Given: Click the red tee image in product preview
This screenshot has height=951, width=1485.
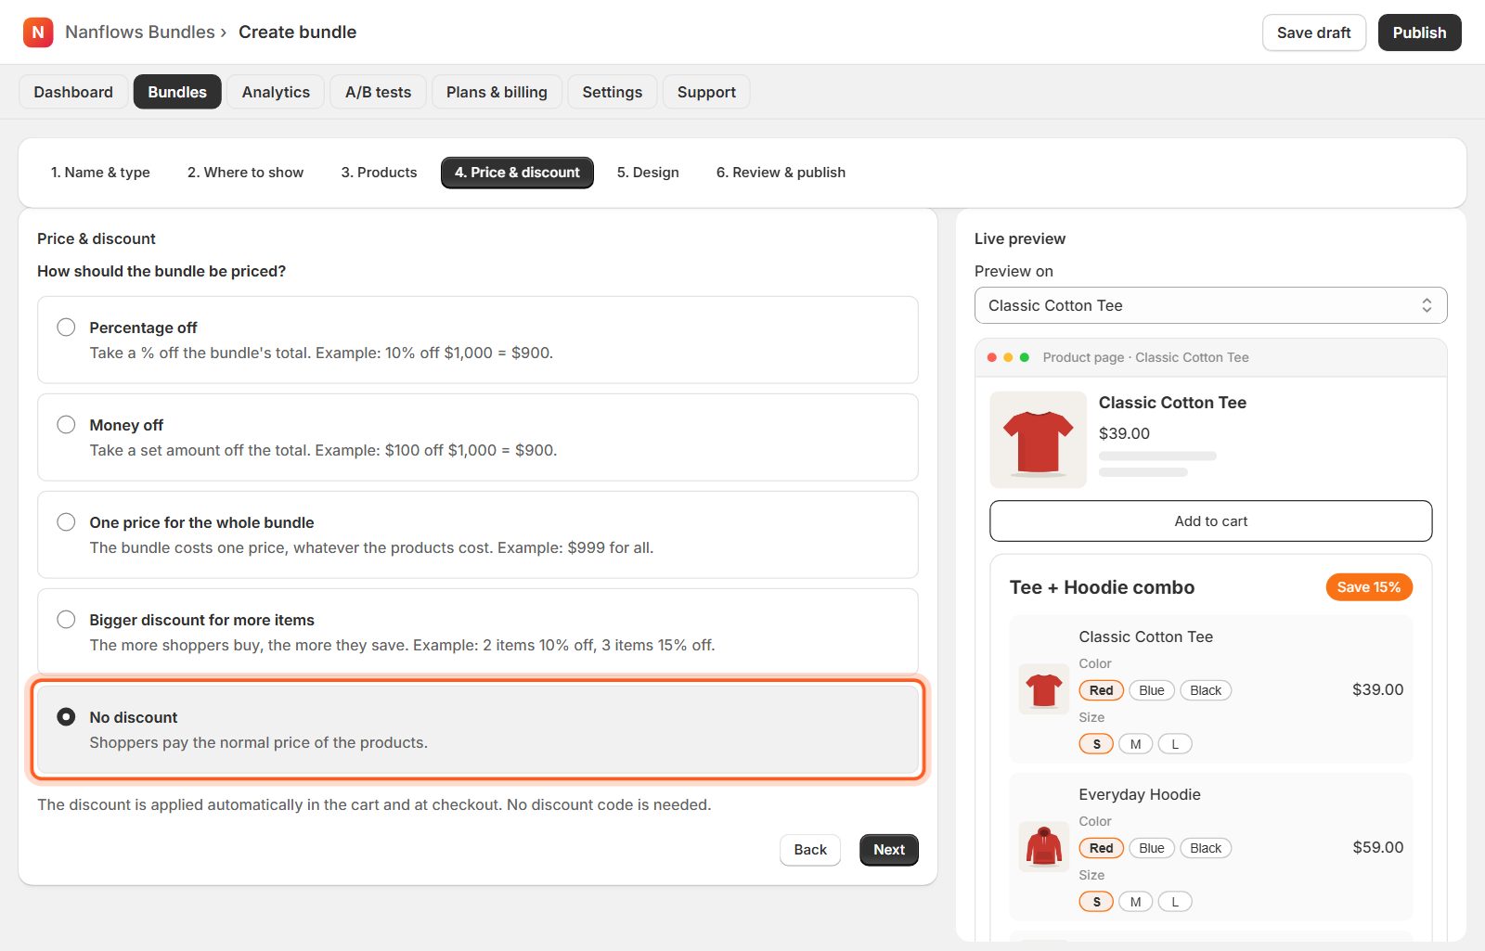Looking at the screenshot, I should coord(1038,440).
